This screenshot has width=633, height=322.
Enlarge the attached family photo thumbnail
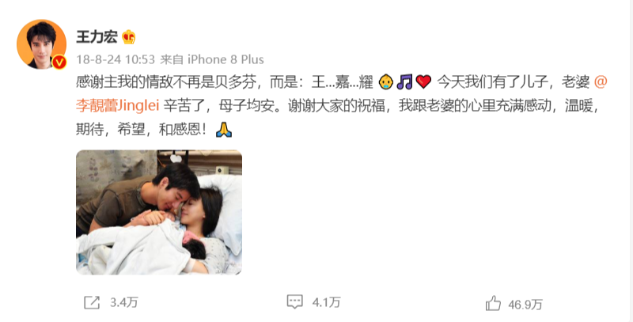(x=159, y=212)
